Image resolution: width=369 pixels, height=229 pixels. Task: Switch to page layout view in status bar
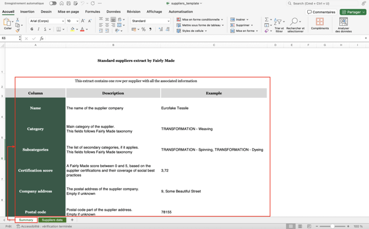[x=300, y=226]
